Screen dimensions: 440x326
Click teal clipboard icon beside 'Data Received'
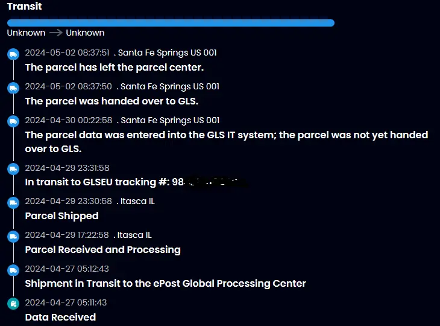13,304
